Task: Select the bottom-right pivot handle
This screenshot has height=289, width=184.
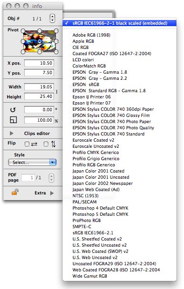Action: click(56, 52)
